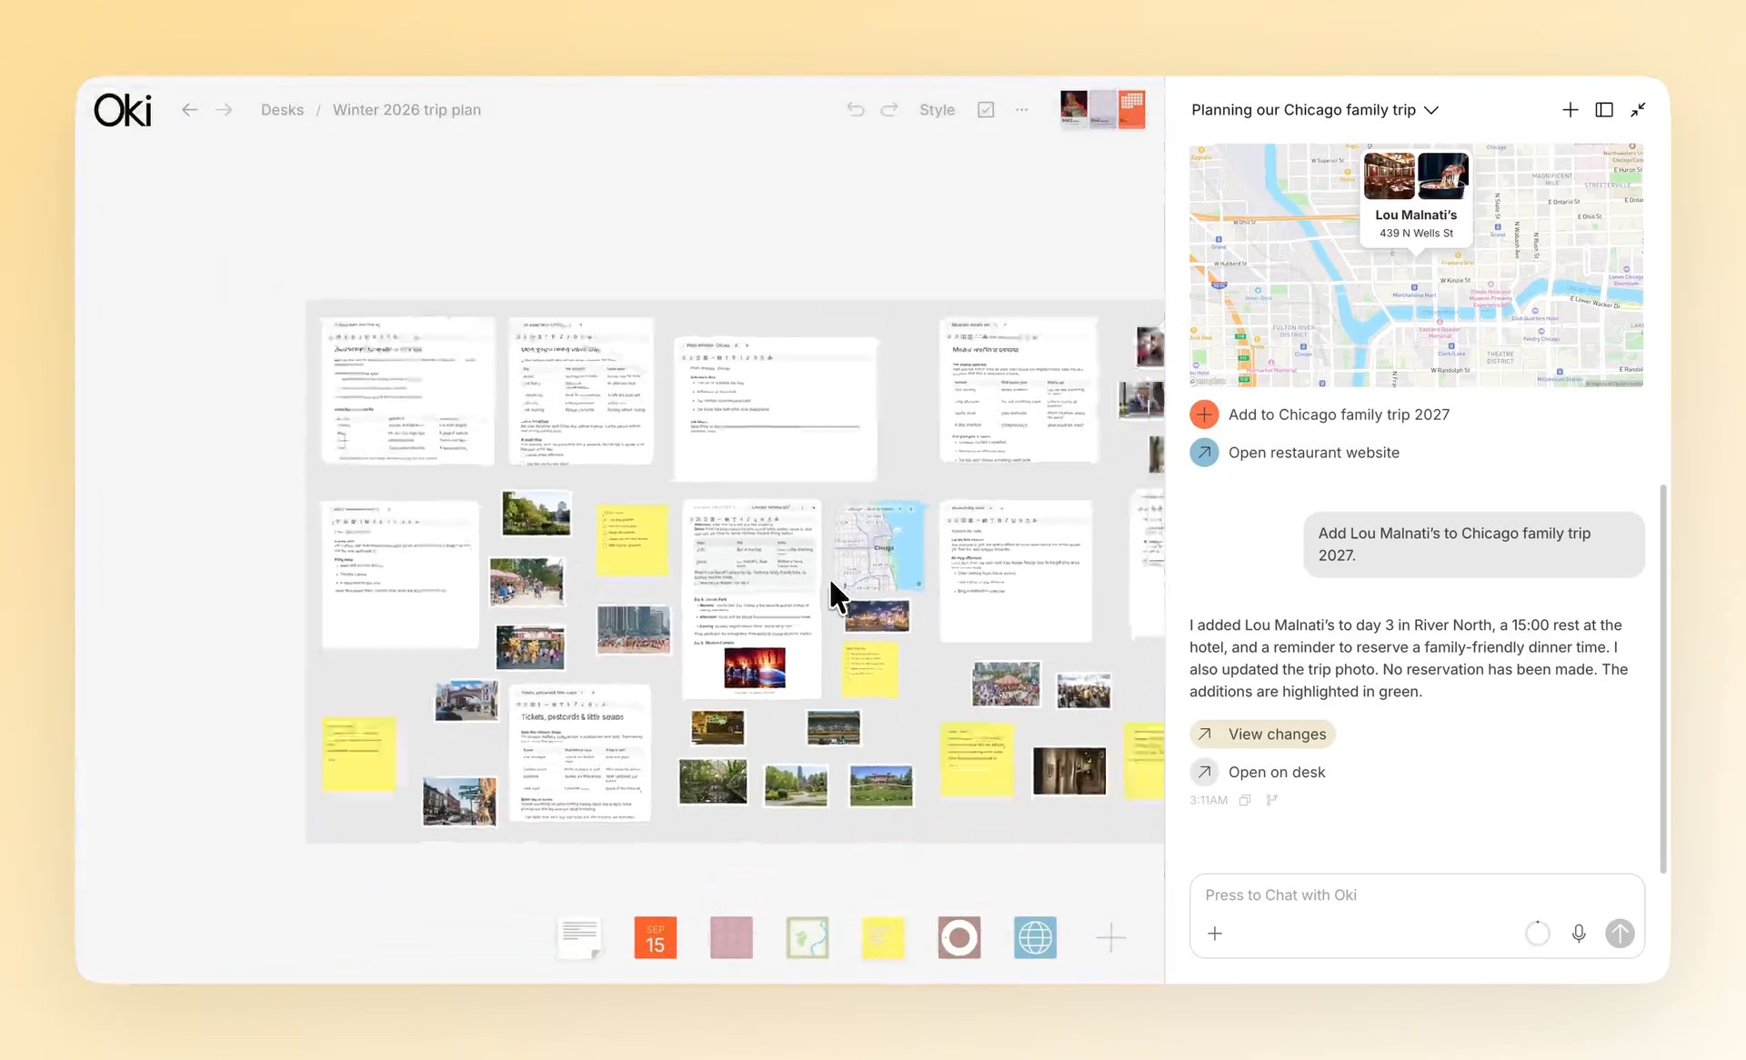This screenshot has width=1746, height=1060.
Task: Click the View changes button
Action: pos(1262,734)
